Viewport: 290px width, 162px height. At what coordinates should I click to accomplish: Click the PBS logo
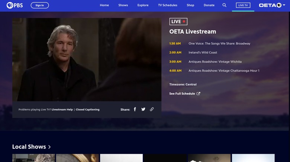14,5
